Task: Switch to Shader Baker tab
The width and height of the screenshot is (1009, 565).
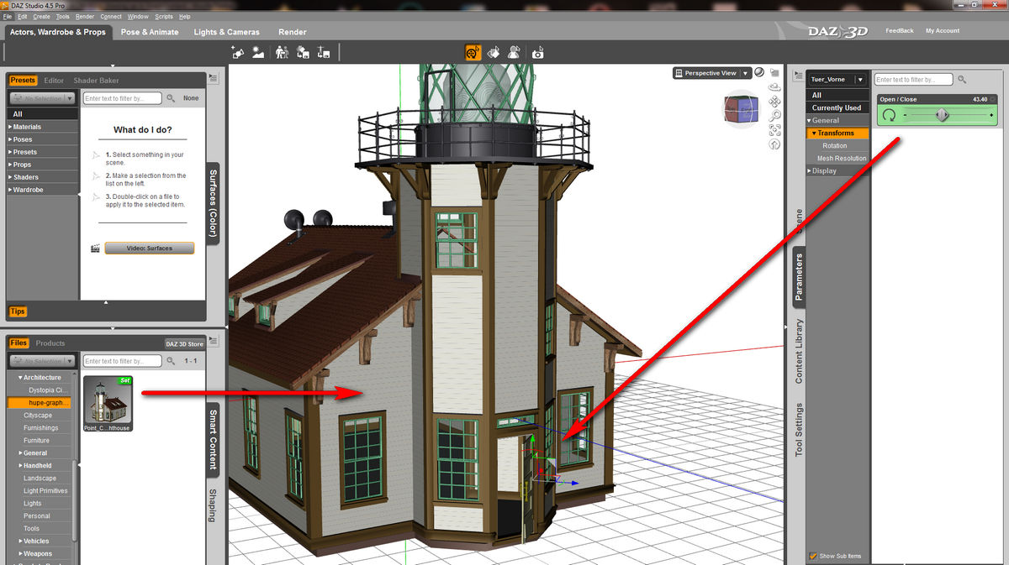Action: click(96, 81)
